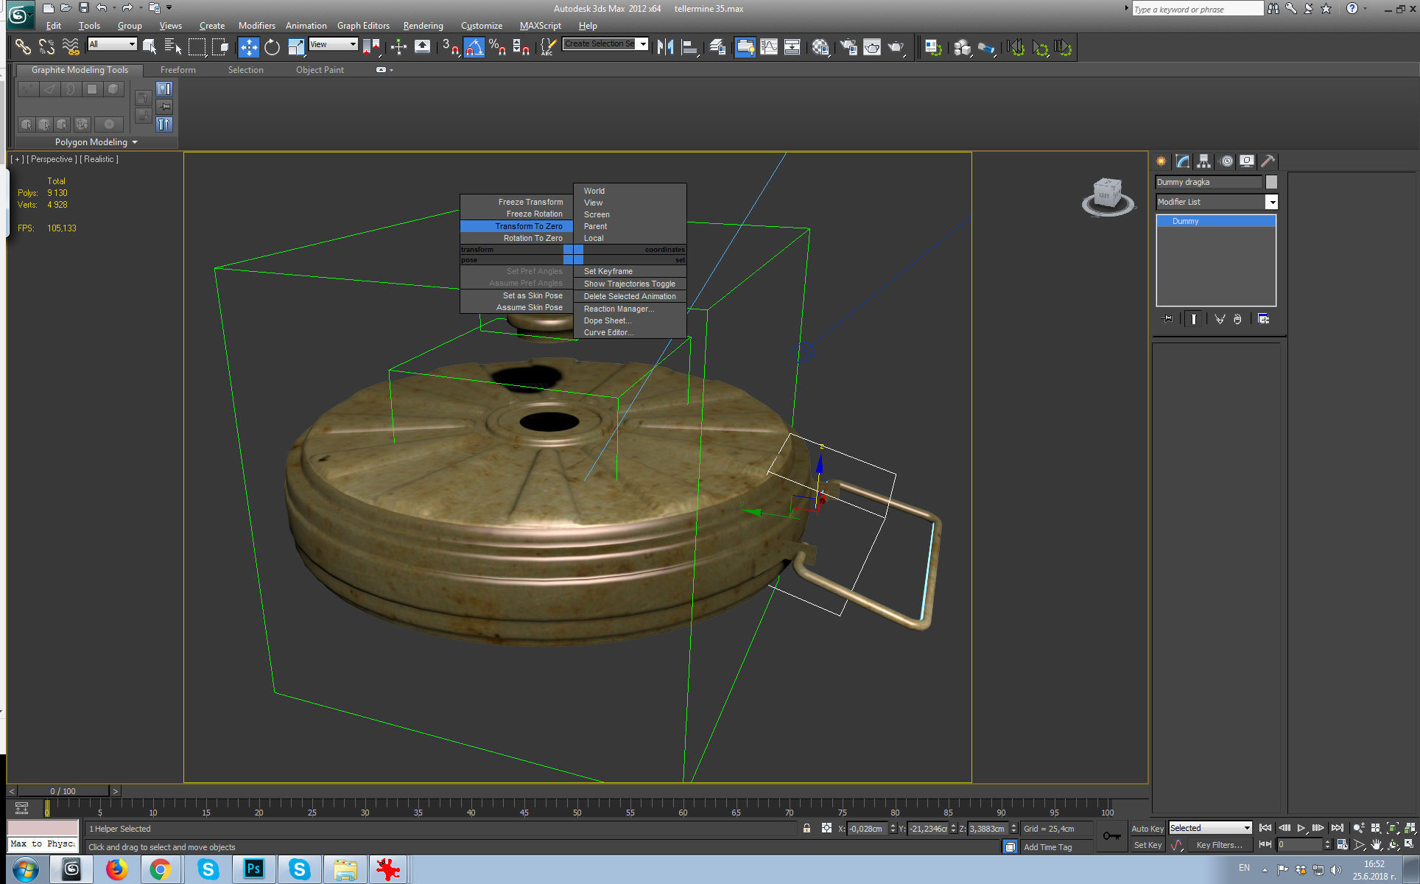Open the Mirror tool
Viewport: 1420px width, 884px height.
coord(665,47)
